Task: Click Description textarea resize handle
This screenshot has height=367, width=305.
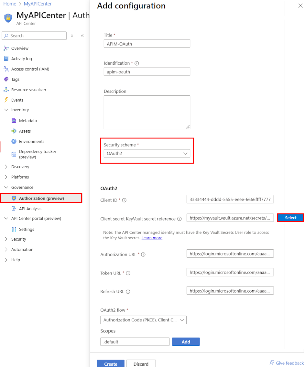Action: pos(188,127)
